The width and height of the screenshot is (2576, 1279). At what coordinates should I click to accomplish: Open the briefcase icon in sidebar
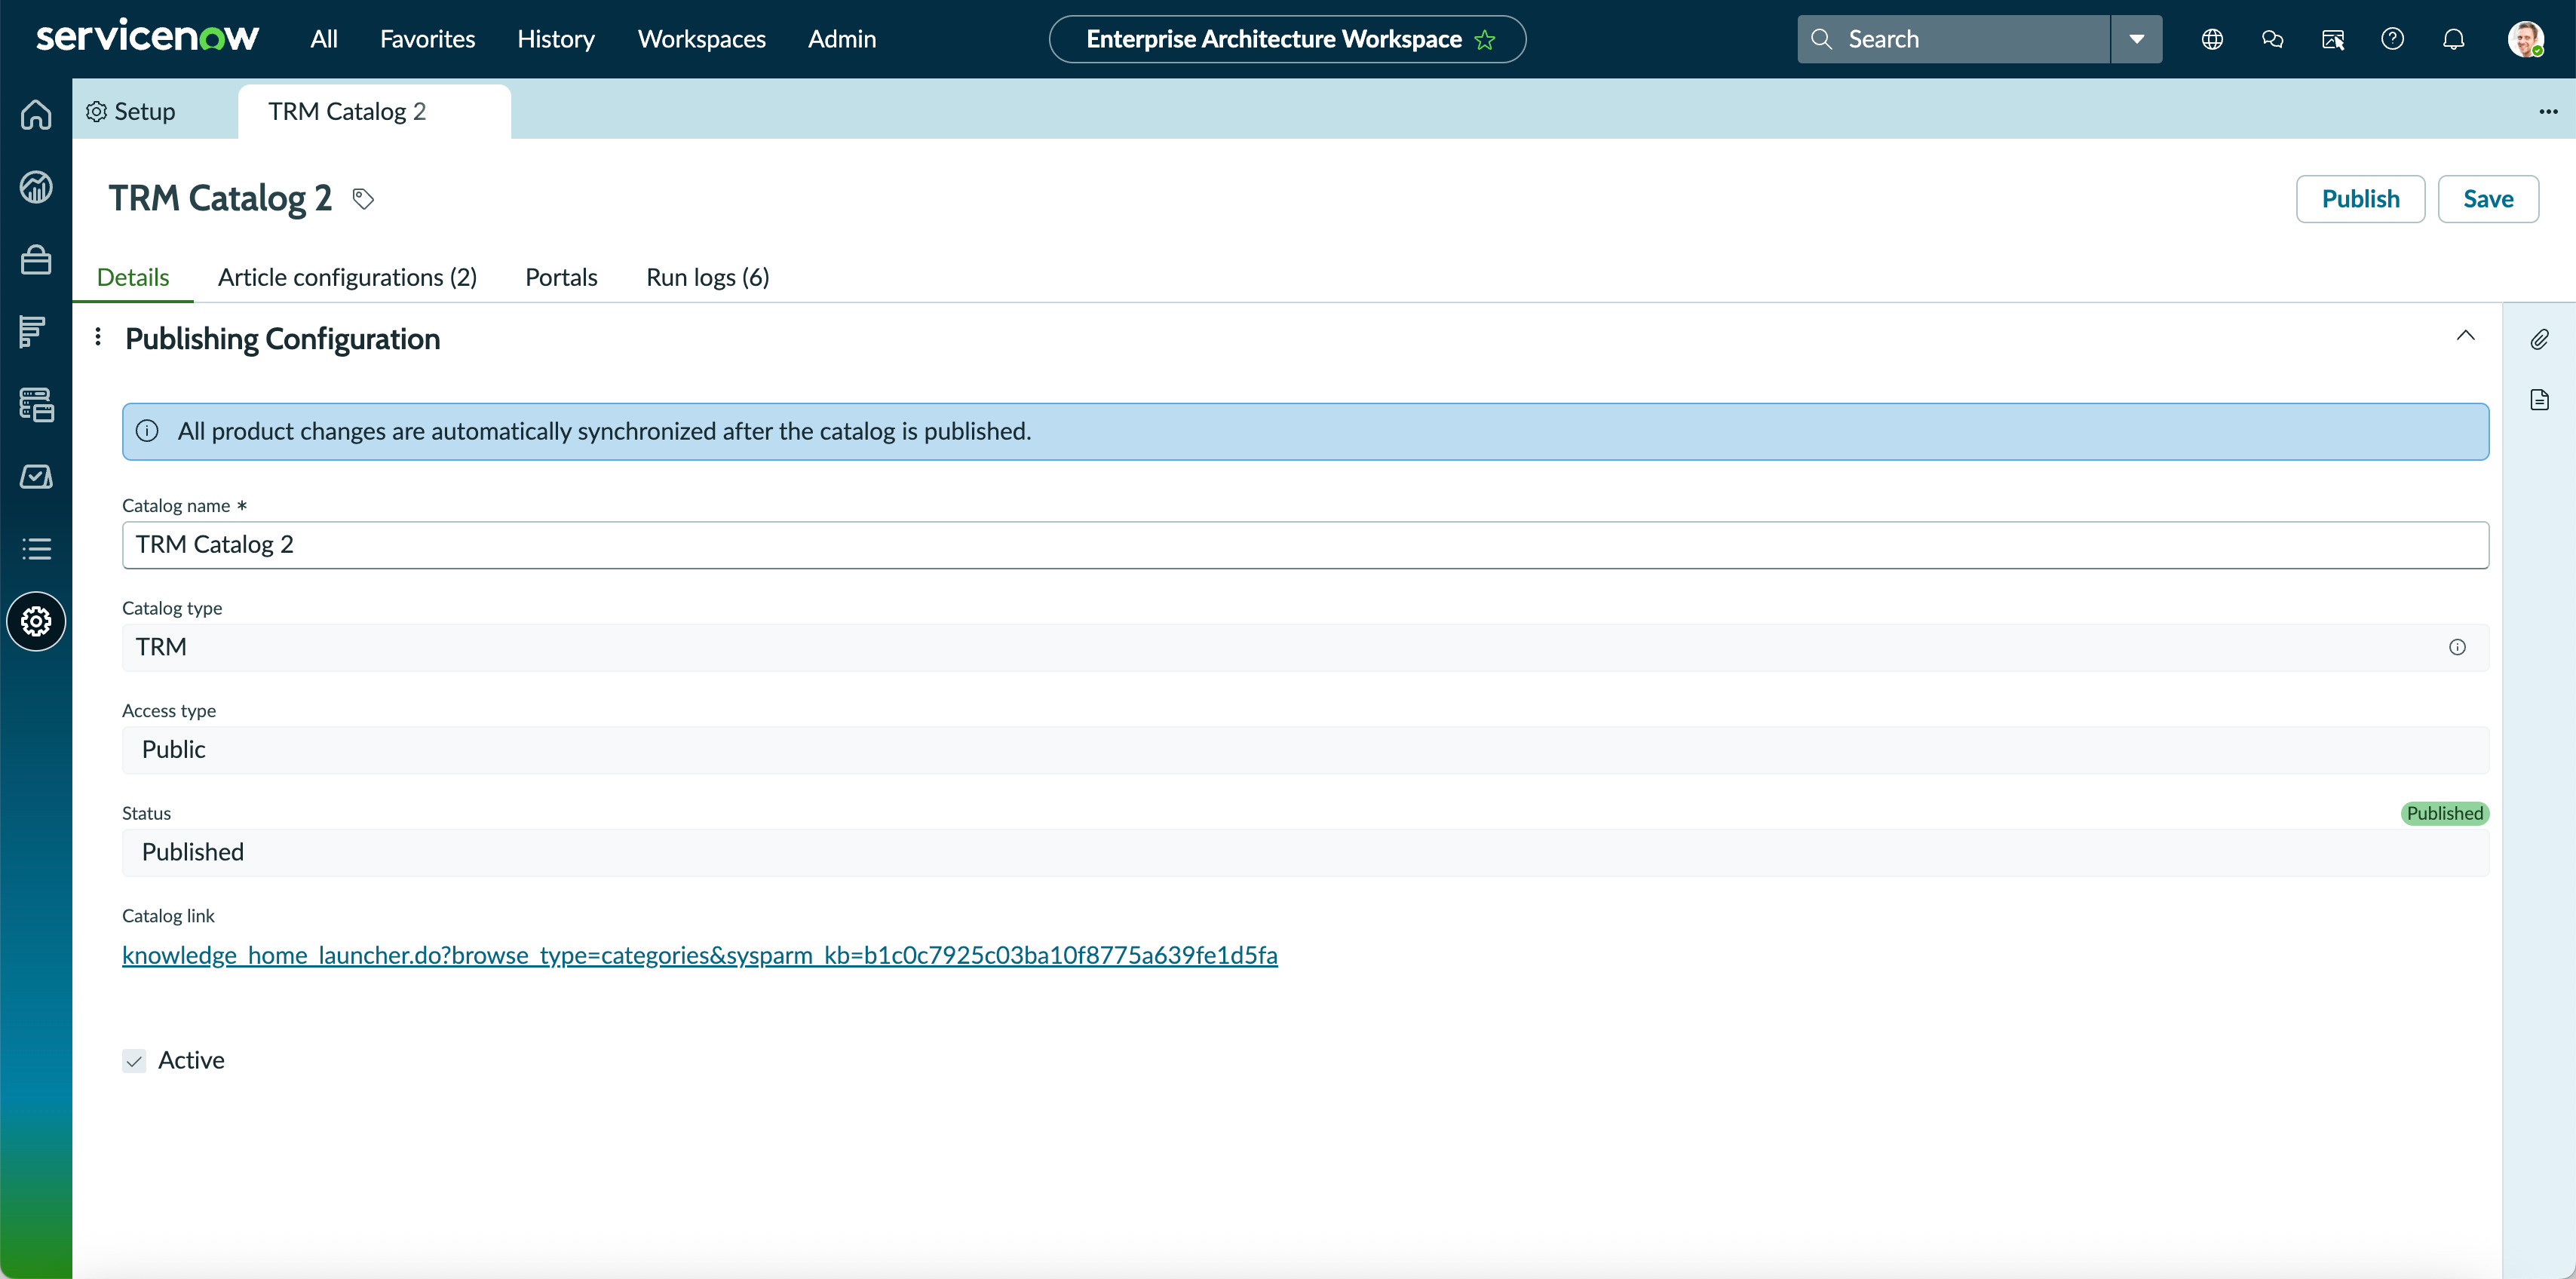(x=36, y=260)
